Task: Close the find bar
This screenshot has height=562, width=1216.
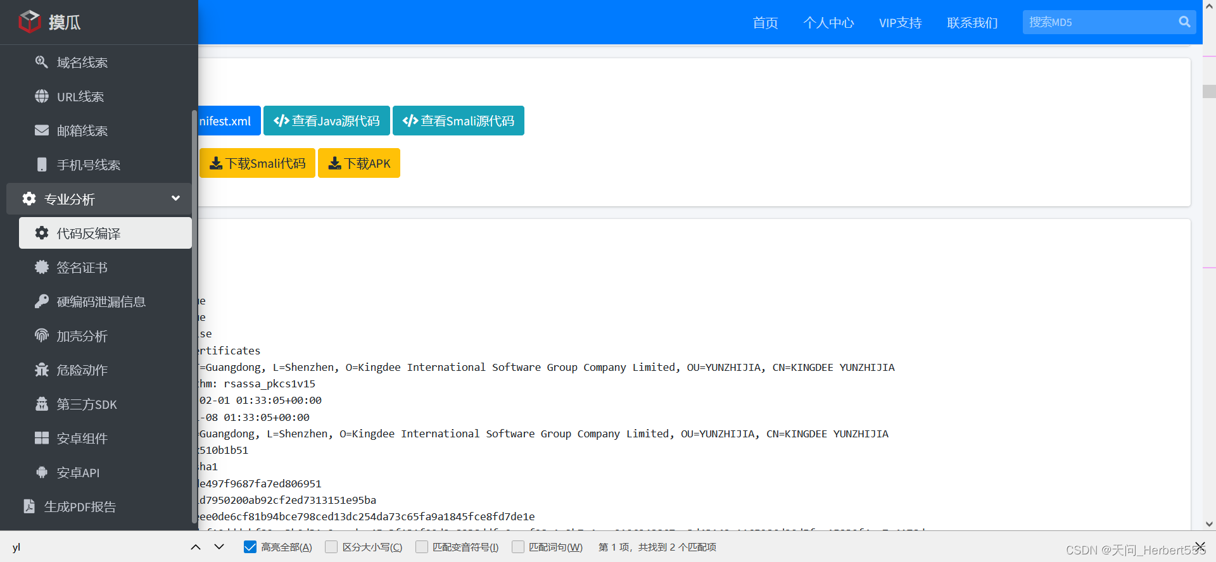Action: click(x=1200, y=547)
